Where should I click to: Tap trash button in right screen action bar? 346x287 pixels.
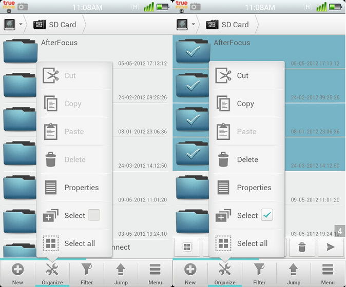coord(302,248)
